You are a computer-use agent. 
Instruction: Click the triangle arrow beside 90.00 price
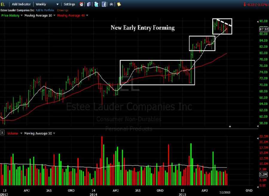tap(258, 22)
